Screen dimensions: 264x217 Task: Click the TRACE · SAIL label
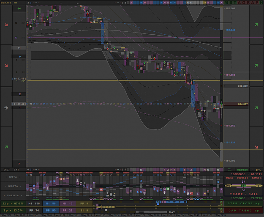point(243,194)
